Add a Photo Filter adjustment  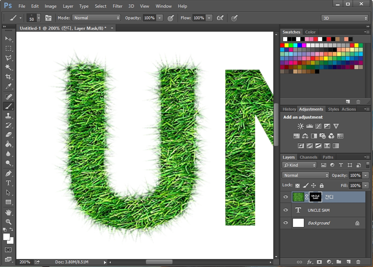click(322, 136)
